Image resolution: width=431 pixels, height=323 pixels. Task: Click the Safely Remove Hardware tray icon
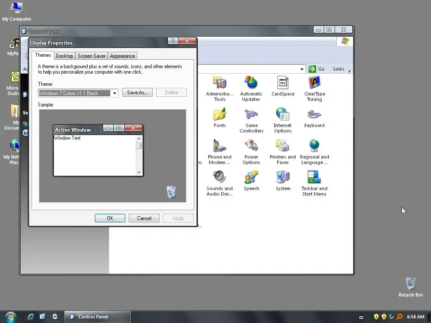coord(392,317)
